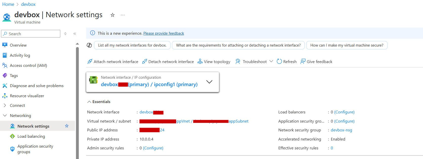Viewport: 423px width, 159px height.
Task: Click the Public IP address link
Action: [x=152, y=130]
